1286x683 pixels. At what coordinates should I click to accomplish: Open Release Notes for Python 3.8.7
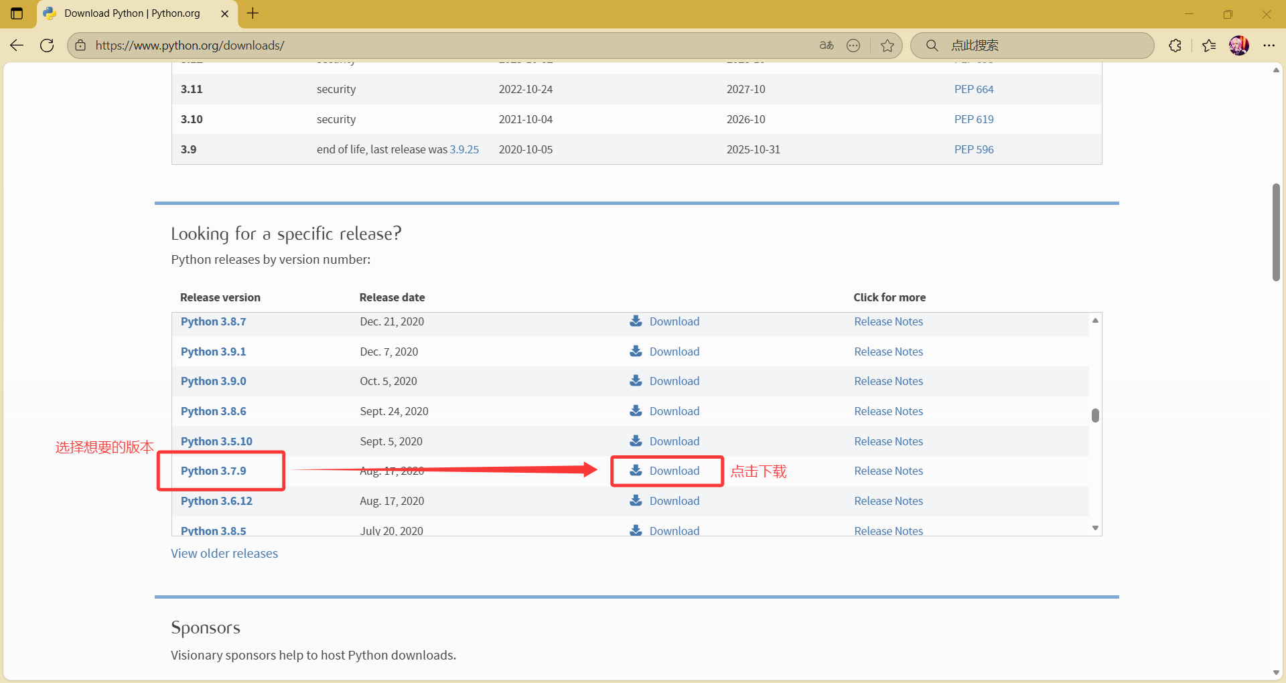pyautogui.click(x=888, y=321)
